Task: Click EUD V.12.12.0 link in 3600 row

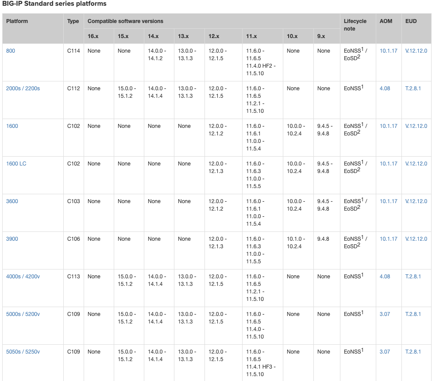Action: (416, 201)
